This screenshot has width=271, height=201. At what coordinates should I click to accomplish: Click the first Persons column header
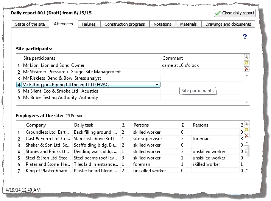141,125
